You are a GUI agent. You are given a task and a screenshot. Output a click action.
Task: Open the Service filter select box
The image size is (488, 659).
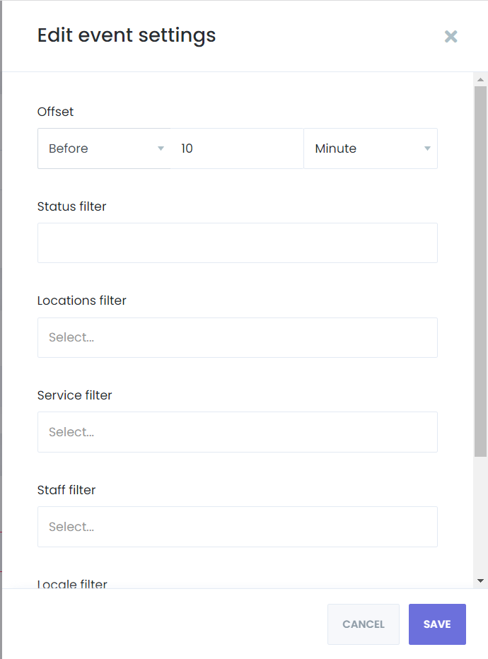[x=237, y=432]
